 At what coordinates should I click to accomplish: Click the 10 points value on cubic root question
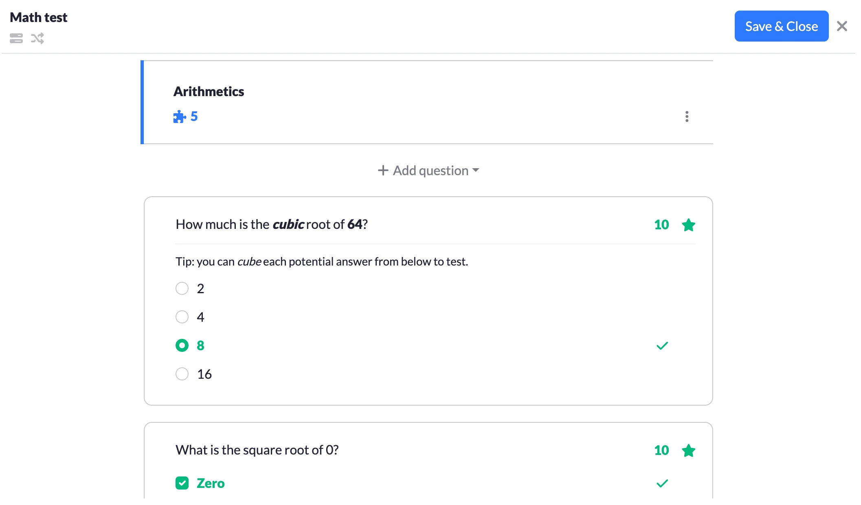661,225
